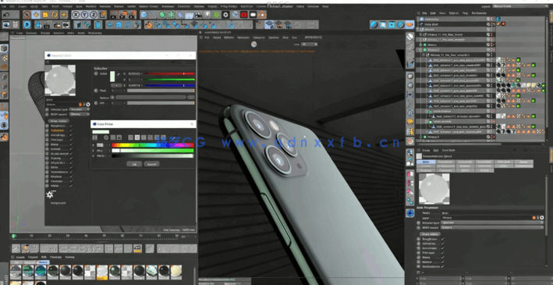Click the Node Editor button in Material Editor
The image size is (553, 285).
point(58,121)
